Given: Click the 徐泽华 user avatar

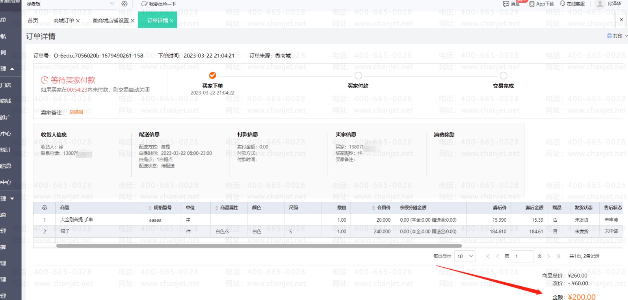Looking at the screenshot, I should pos(600,4).
